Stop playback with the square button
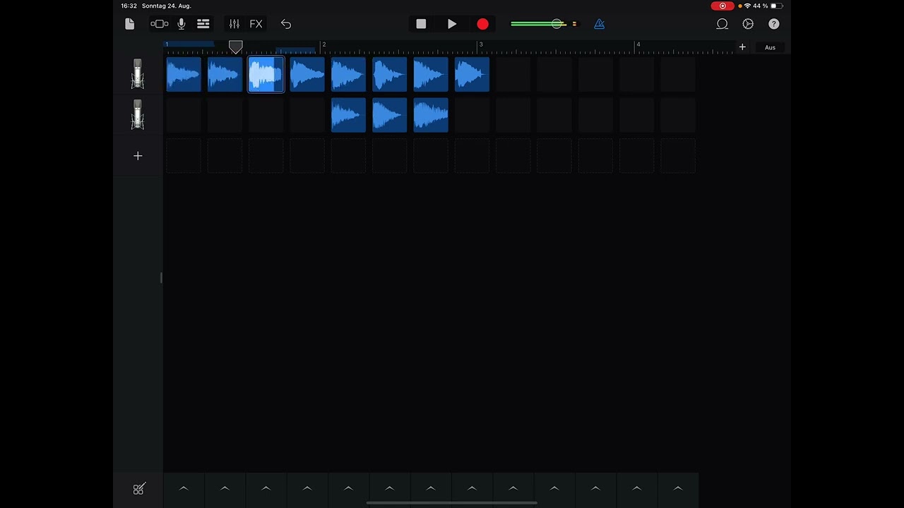Viewport: 904px width, 508px height. [x=421, y=24]
